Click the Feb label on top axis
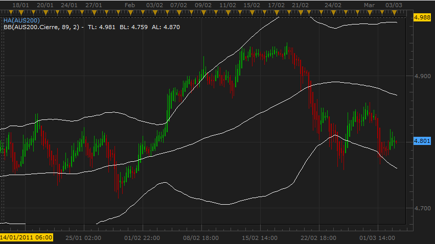The width and height of the screenshot is (435, 244). coord(130,5)
